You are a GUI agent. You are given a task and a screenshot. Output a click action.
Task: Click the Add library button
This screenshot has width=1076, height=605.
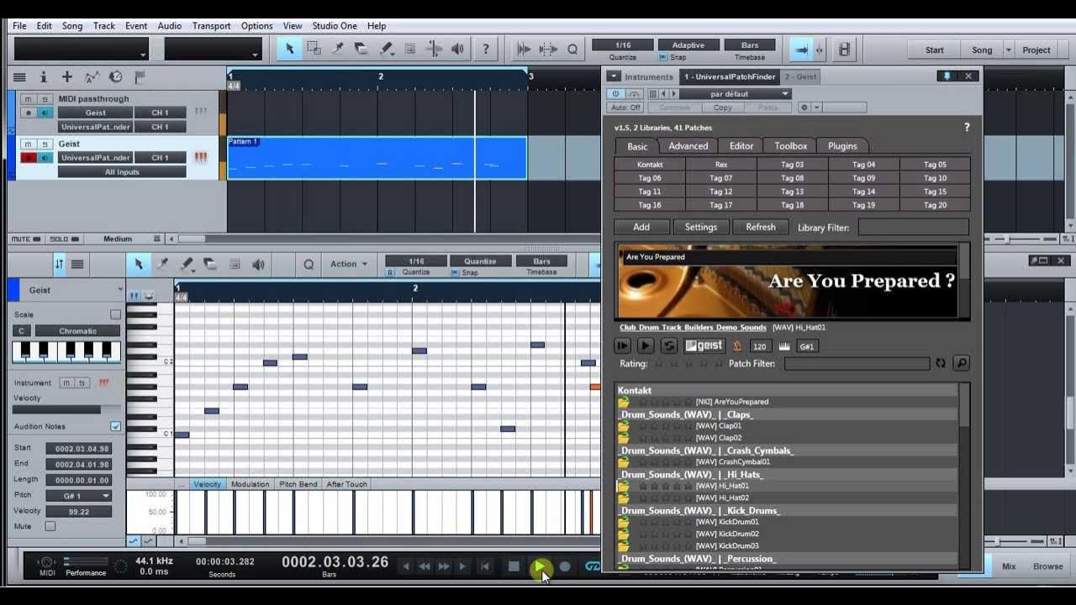[x=641, y=227]
